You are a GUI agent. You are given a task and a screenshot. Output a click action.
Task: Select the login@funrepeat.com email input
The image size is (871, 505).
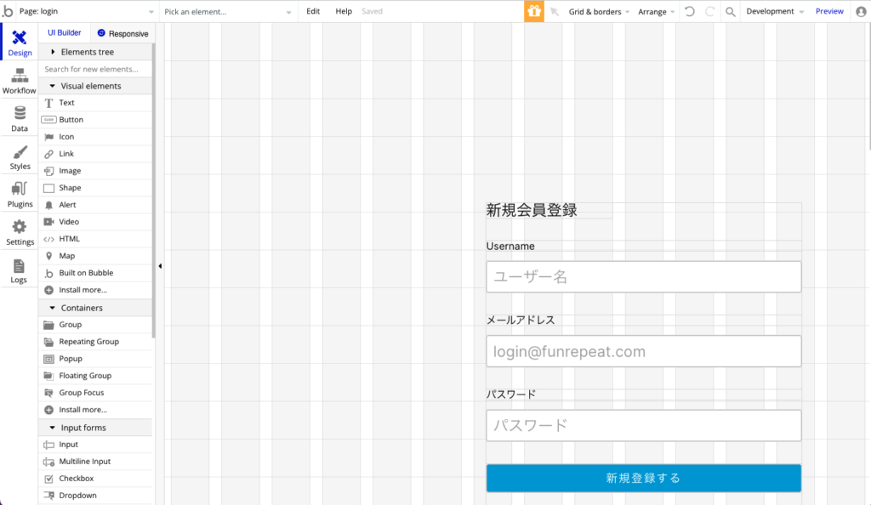coord(643,351)
